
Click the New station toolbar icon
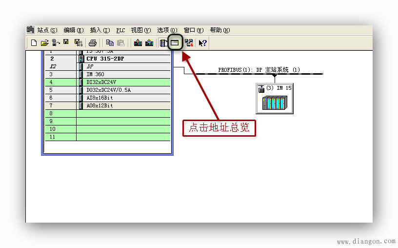point(34,43)
